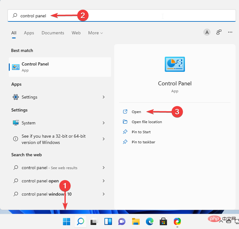Launch Microsoft Edge from taskbar
239x229 pixels.
pos(149,221)
